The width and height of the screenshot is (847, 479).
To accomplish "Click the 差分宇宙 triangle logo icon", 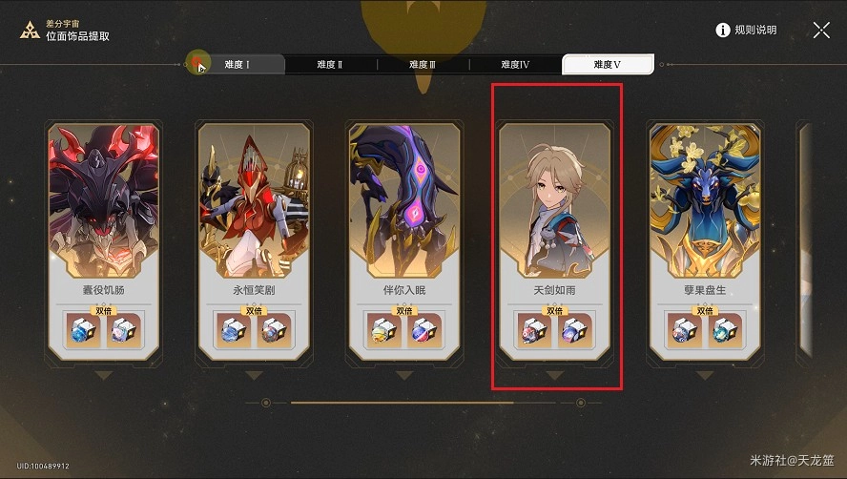I will tap(30, 31).
